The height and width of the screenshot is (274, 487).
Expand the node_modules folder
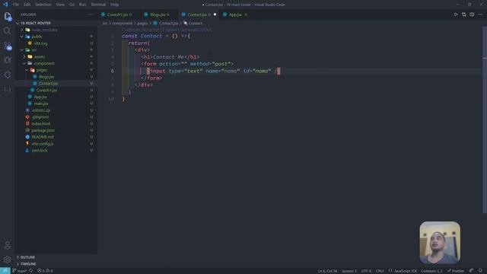pos(22,30)
